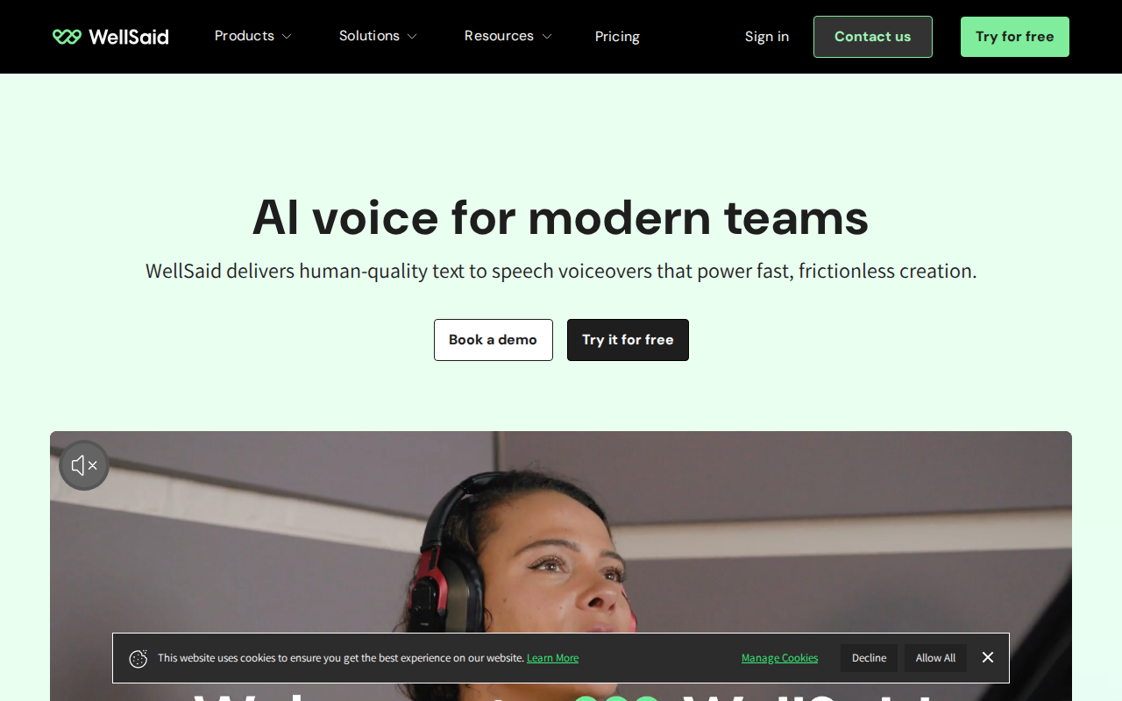Decline the website cookies
1122x701 pixels.
tap(869, 658)
